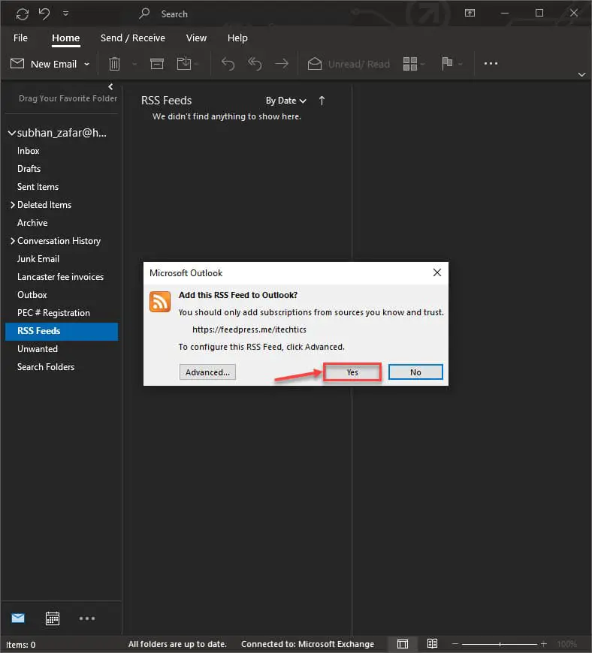This screenshot has height=653, width=592.
Task: Click the feedpress.me/itechtics URL text
Action: point(249,330)
